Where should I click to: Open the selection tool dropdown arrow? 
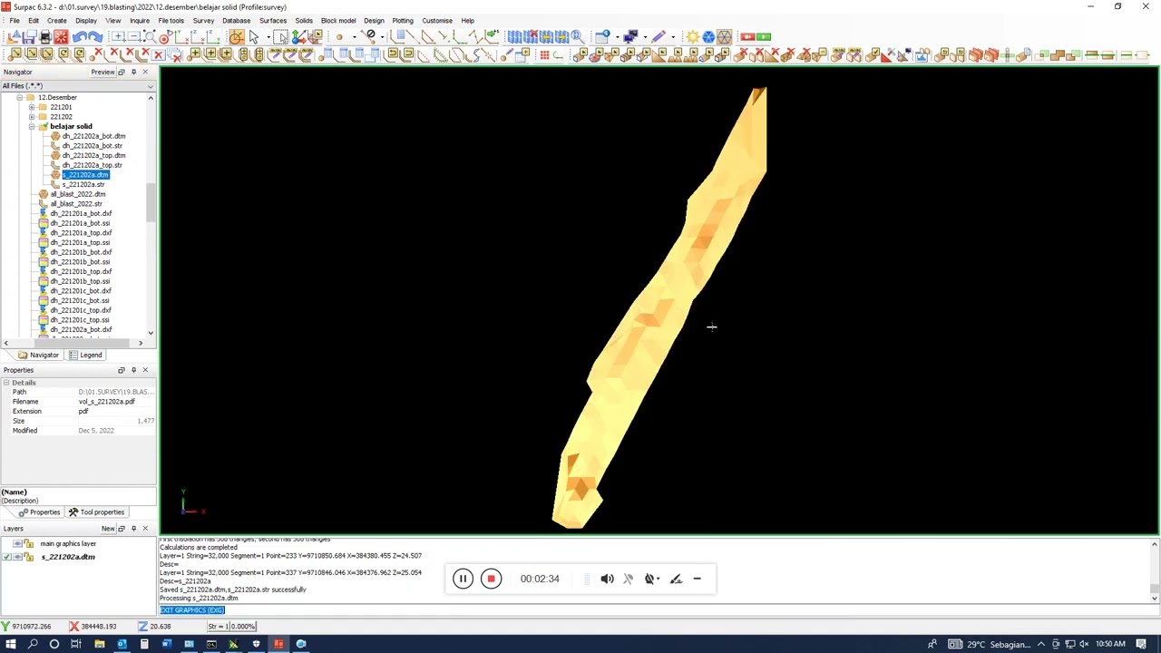click(268, 36)
